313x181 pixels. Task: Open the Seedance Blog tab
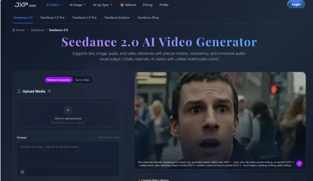(x=148, y=18)
